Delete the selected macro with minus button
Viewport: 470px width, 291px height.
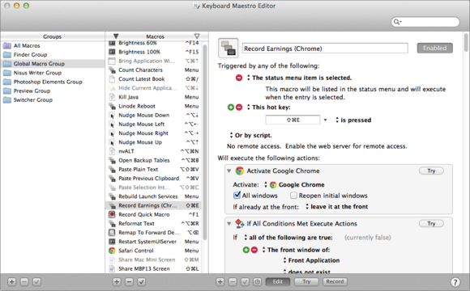pyautogui.click(x=129, y=282)
